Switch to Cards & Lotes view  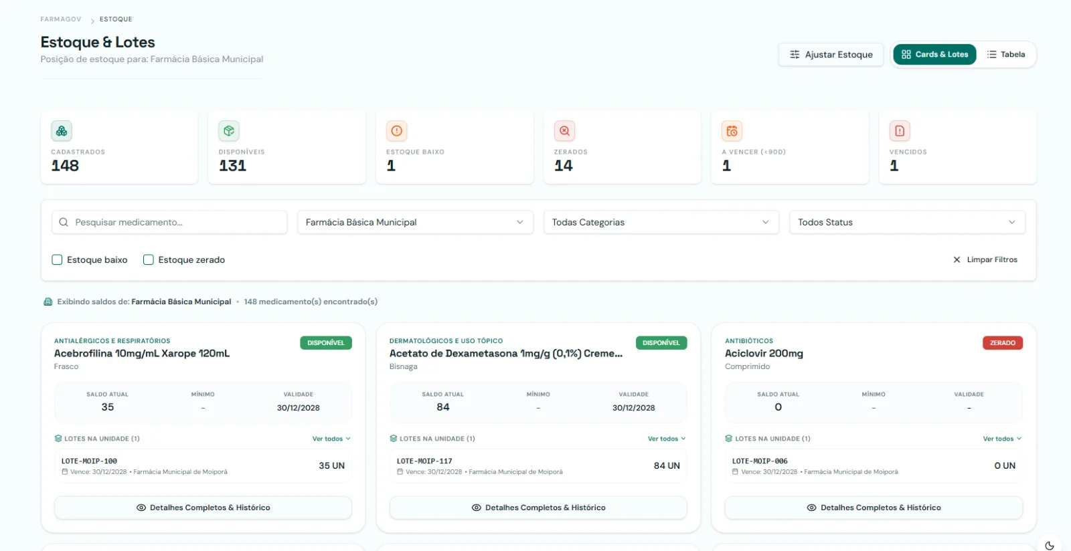click(x=934, y=54)
